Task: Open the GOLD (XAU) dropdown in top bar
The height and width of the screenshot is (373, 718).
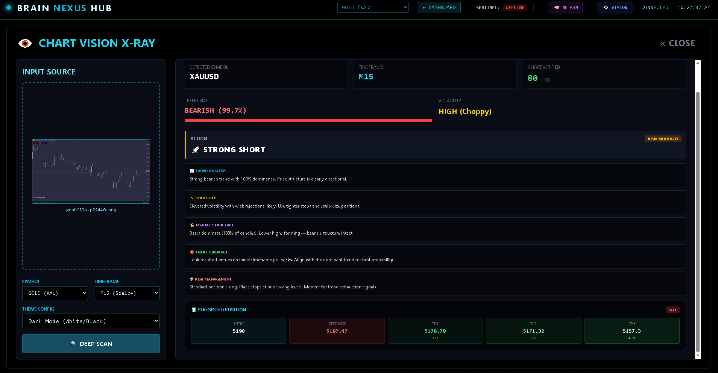Action: click(373, 8)
